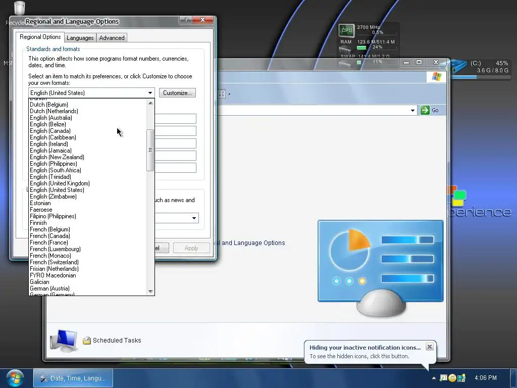The image size is (517, 388).
Task: Click the green Go arrow icon
Action: (425, 110)
